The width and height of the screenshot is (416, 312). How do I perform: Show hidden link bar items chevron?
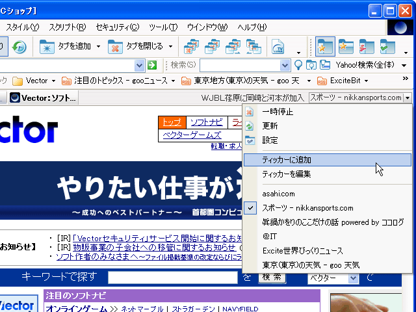(406, 79)
